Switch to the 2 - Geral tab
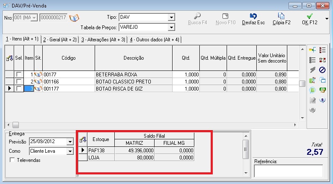The height and width of the screenshot is (184, 333). tap(60, 39)
